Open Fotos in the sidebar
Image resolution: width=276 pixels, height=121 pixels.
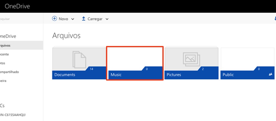point(3,63)
